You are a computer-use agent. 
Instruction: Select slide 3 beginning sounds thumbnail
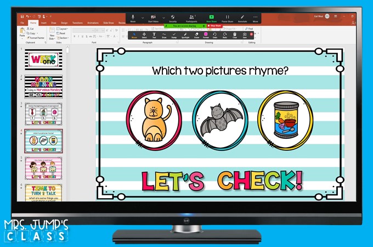click(43, 114)
